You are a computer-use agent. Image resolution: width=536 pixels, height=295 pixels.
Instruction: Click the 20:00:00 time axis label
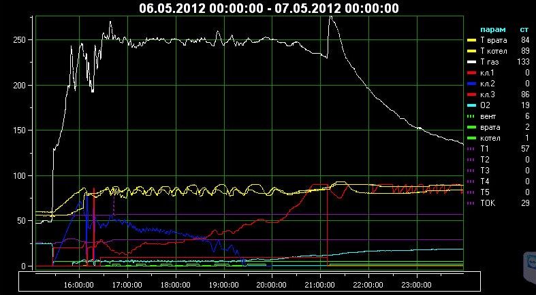coord(272,285)
